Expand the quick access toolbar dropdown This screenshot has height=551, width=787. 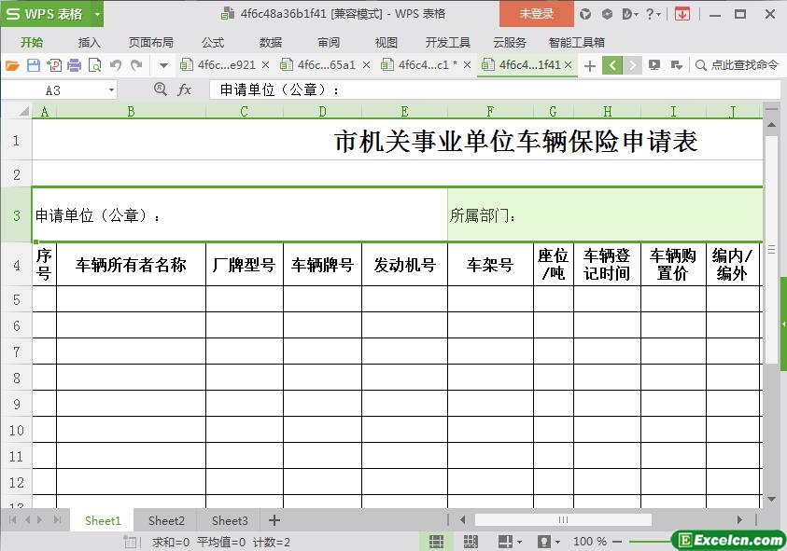click(163, 65)
